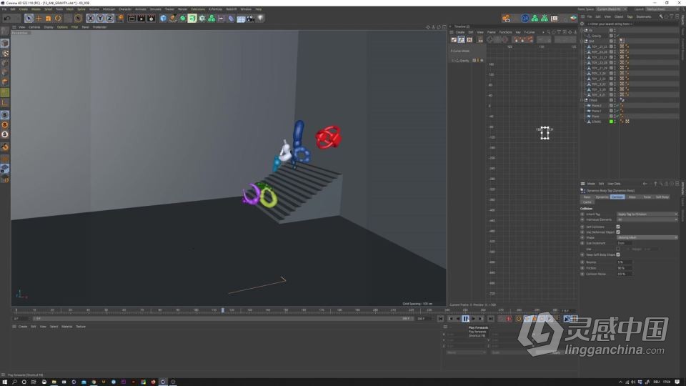Open the Node Space dropdown

click(612, 9)
